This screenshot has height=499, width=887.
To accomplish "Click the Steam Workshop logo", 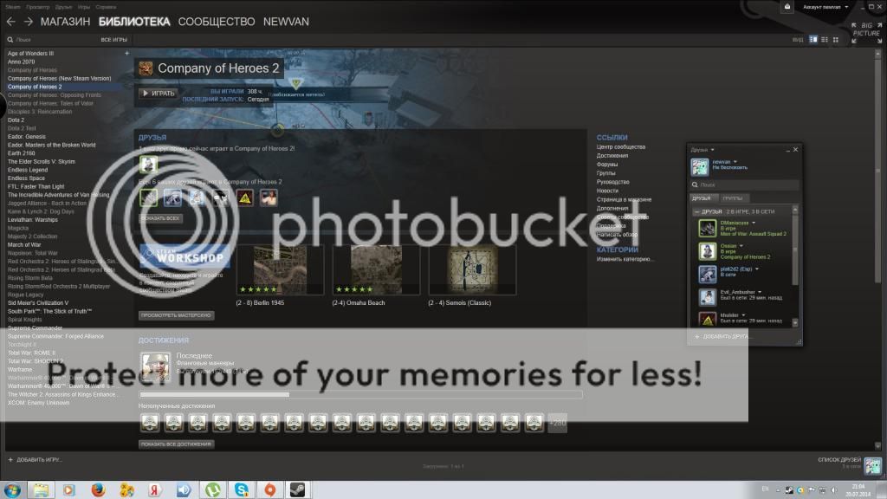I will 185,256.
